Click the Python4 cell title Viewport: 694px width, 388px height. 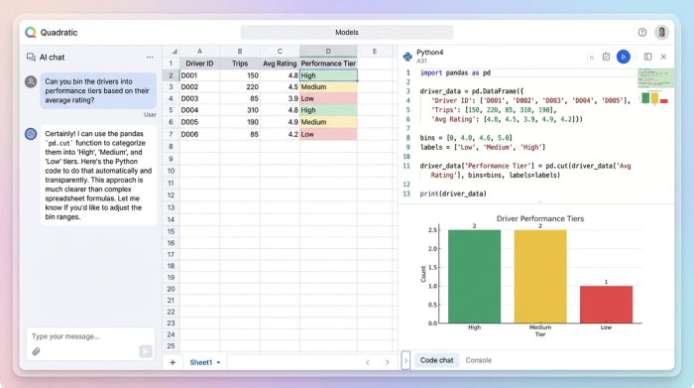point(429,53)
